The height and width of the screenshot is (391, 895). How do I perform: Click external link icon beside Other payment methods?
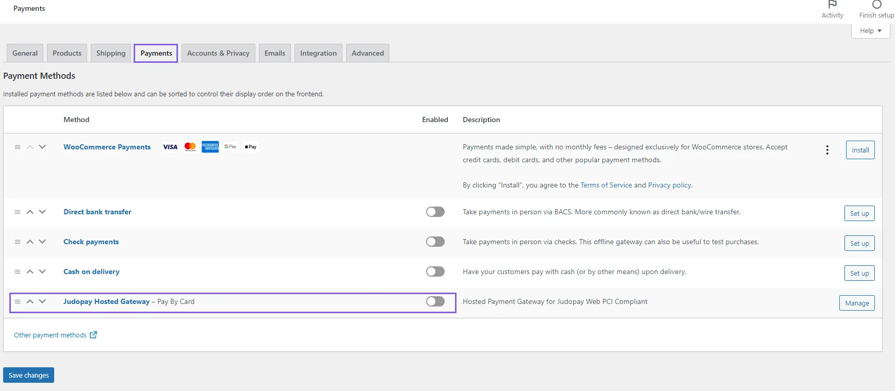click(93, 335)
